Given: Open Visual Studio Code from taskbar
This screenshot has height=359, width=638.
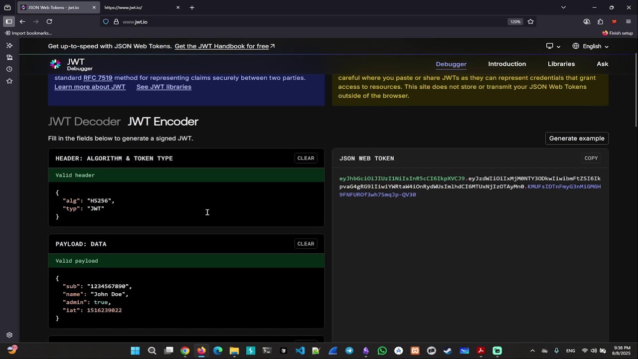Looking at the screenshot, I should click(x=300, y=351).
